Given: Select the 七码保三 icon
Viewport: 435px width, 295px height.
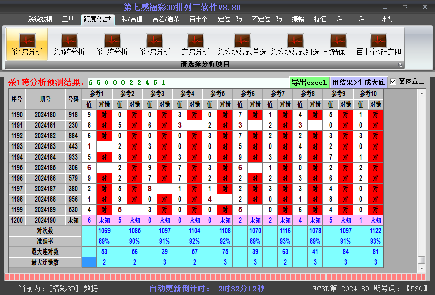Looking at the screenshot, I should 338,44.
